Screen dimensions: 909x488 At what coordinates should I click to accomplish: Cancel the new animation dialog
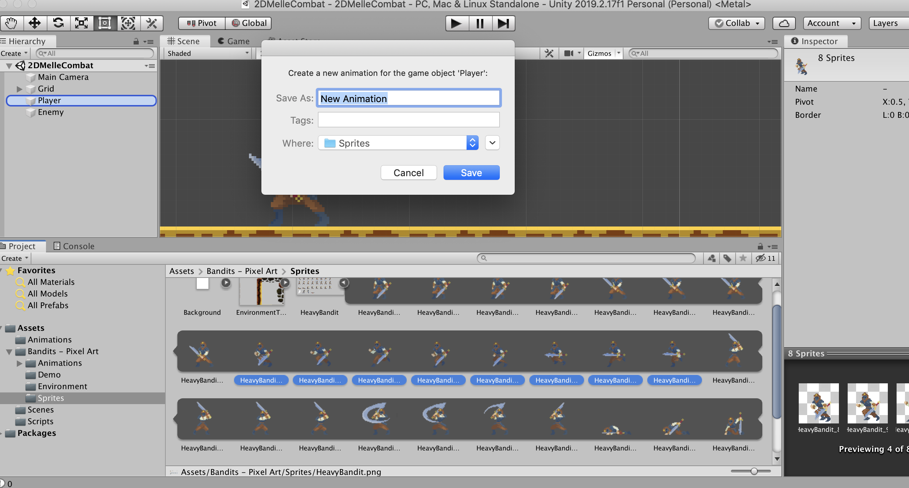click(409, 173)
